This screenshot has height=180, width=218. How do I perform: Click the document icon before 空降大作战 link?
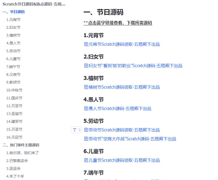coord(86,139)
